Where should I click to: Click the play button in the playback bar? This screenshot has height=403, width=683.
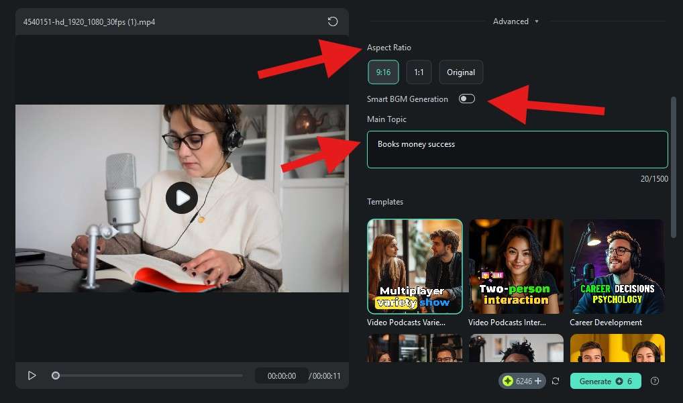click(x=32, y=376)
